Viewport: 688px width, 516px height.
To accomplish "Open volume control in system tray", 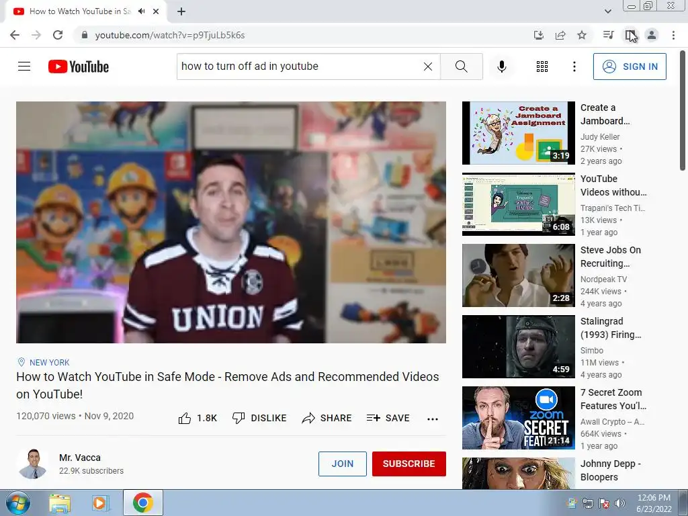I will click(619, 503).
